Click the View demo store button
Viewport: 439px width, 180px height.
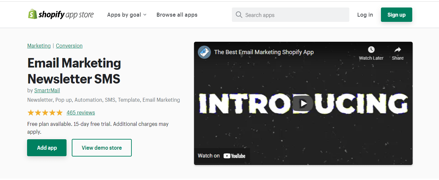[x=101, y=148]
